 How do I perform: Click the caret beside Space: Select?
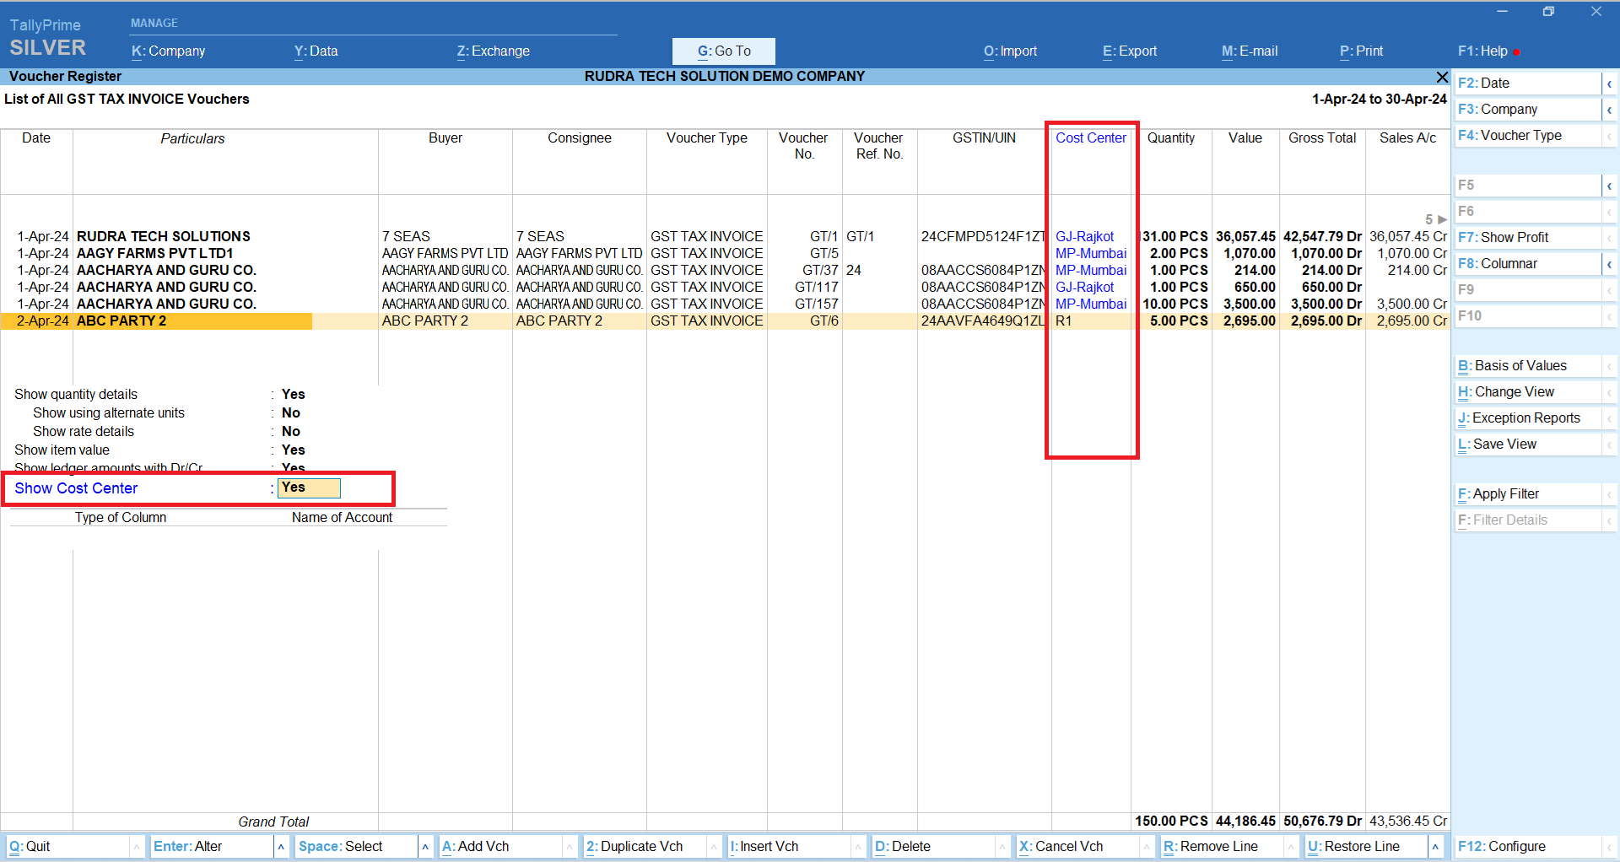(x=425, y=847)
